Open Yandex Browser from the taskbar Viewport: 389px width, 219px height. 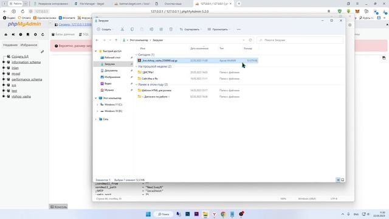coord(214,214)
